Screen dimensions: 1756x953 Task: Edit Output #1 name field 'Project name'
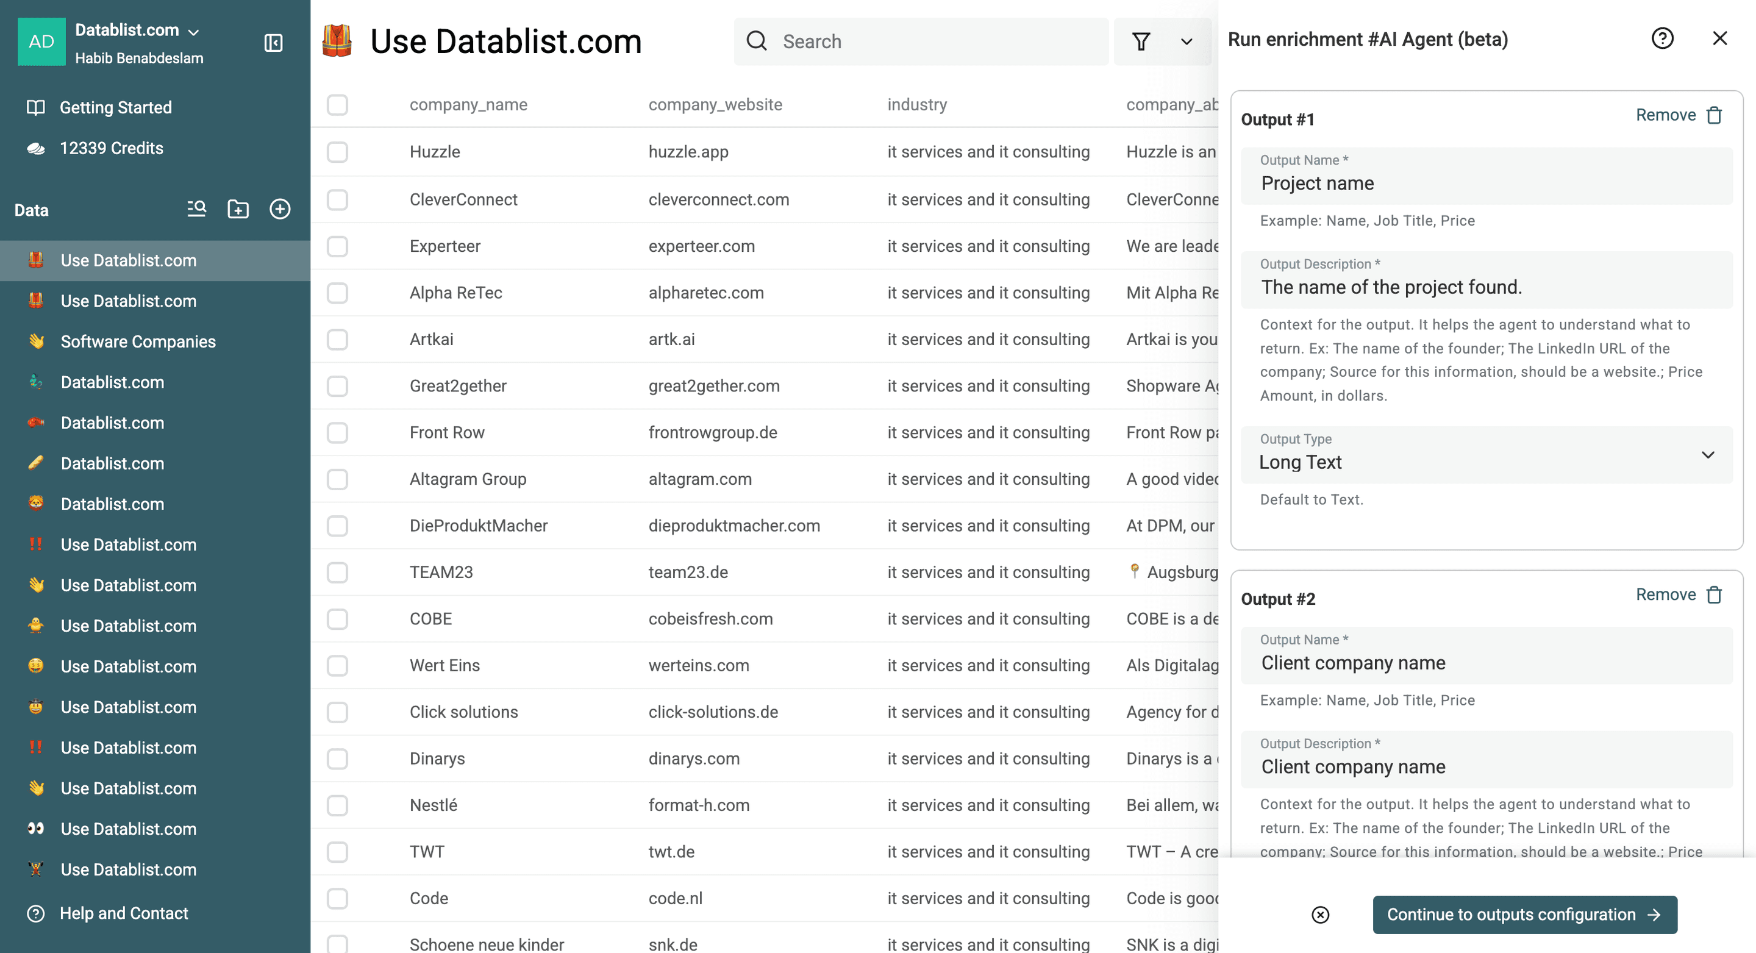(1487, 176)
